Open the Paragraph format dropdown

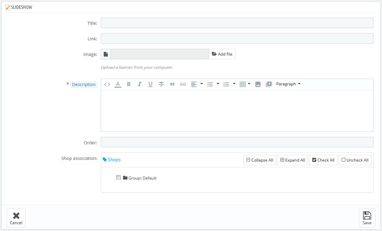pyautogui.click(x=288, y=84)
